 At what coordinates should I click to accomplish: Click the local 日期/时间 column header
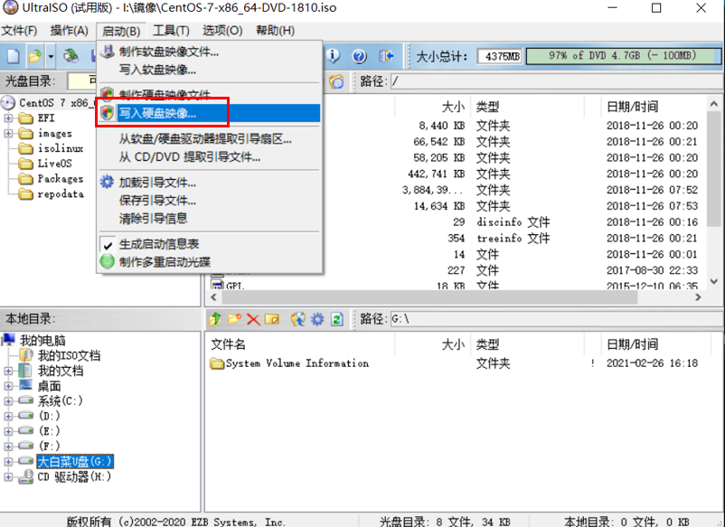(655, 344)
